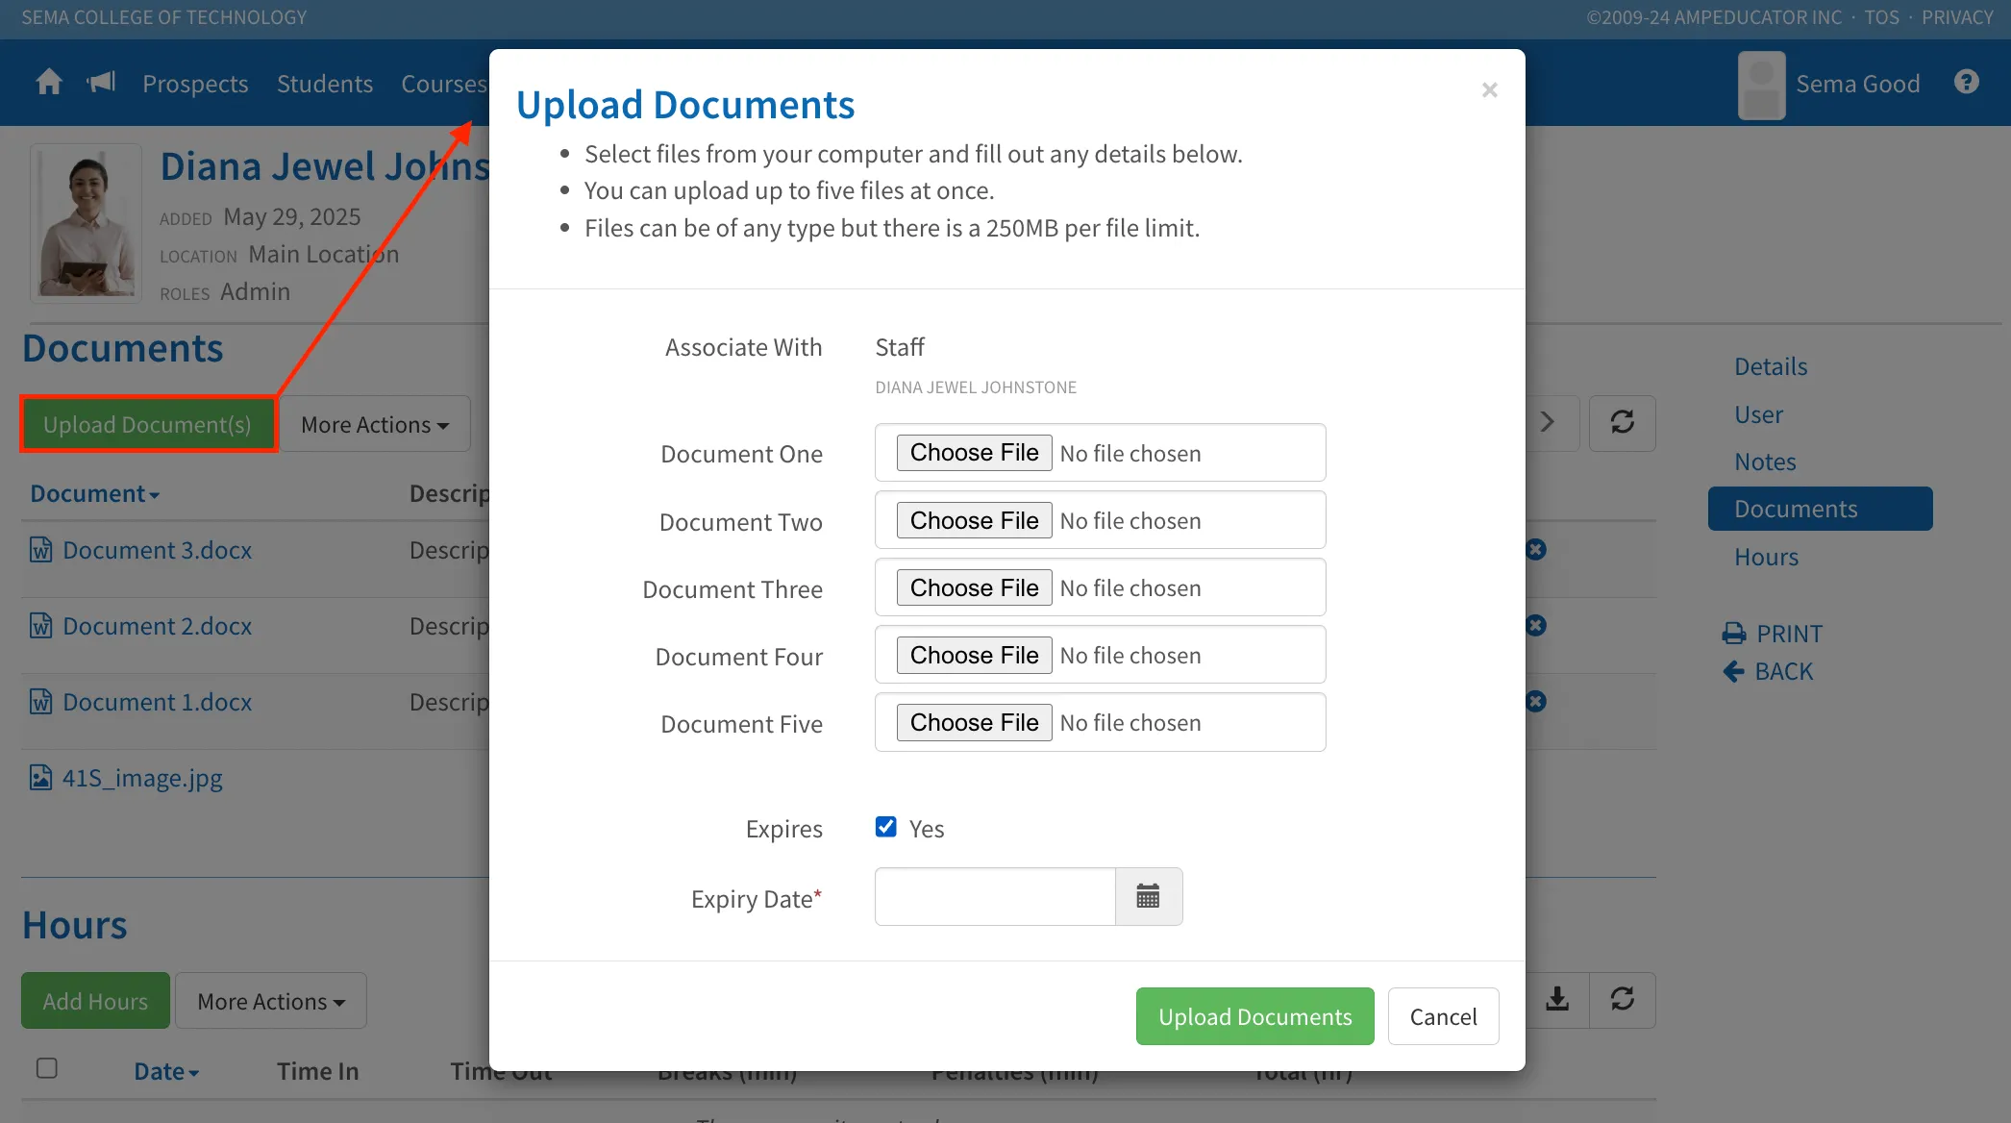This screenshot has height=1123, width=2011.
Task: Close the Upload Documents dialog with X
Action: (1490, 89)
